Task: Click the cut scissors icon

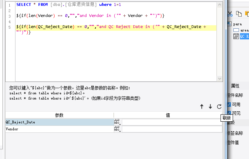Action: [x=230, y=14]
